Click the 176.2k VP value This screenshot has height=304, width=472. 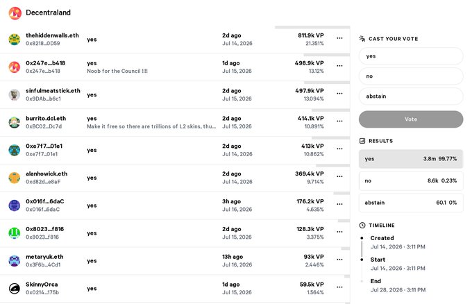pos(310,202)
